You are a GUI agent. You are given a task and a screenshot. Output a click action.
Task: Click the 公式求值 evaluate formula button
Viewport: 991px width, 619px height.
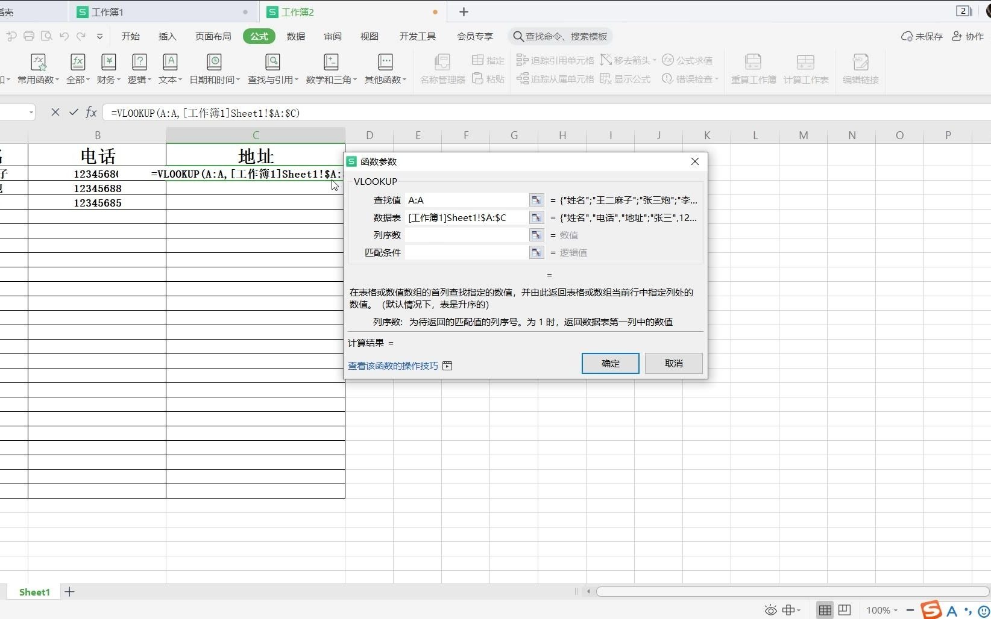pyautogui.click(x=687, y=60)
